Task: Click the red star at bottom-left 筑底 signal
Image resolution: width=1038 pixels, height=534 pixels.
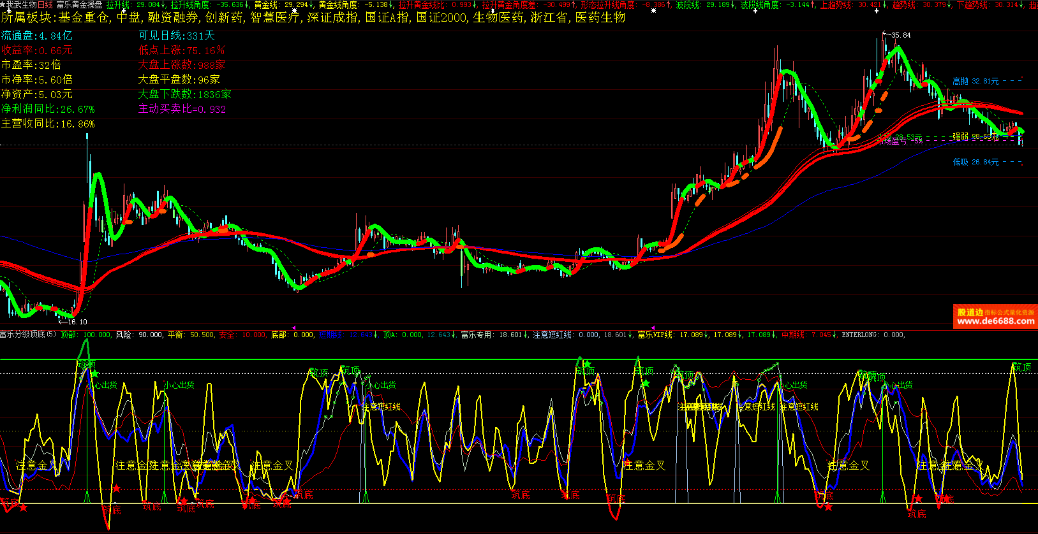Action: (24, 508)
